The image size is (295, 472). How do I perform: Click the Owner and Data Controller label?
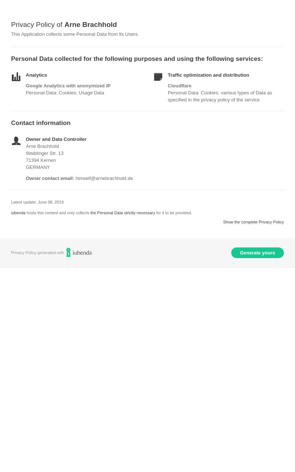click(x=56, y=139)
